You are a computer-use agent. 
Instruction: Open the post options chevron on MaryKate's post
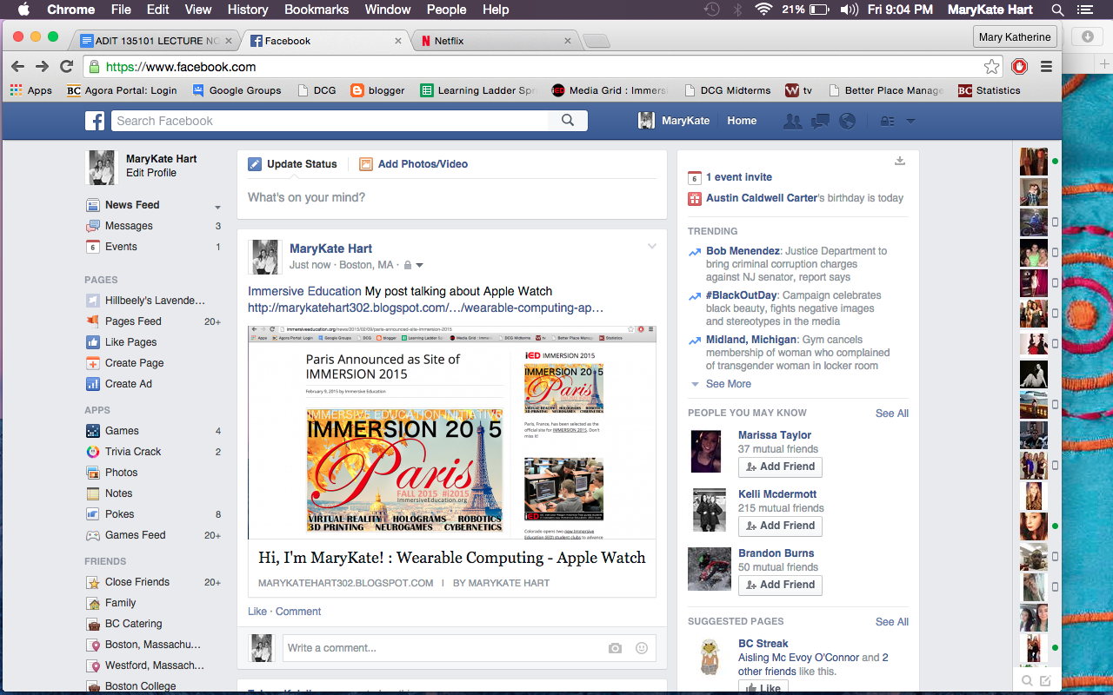coord(651,247)
